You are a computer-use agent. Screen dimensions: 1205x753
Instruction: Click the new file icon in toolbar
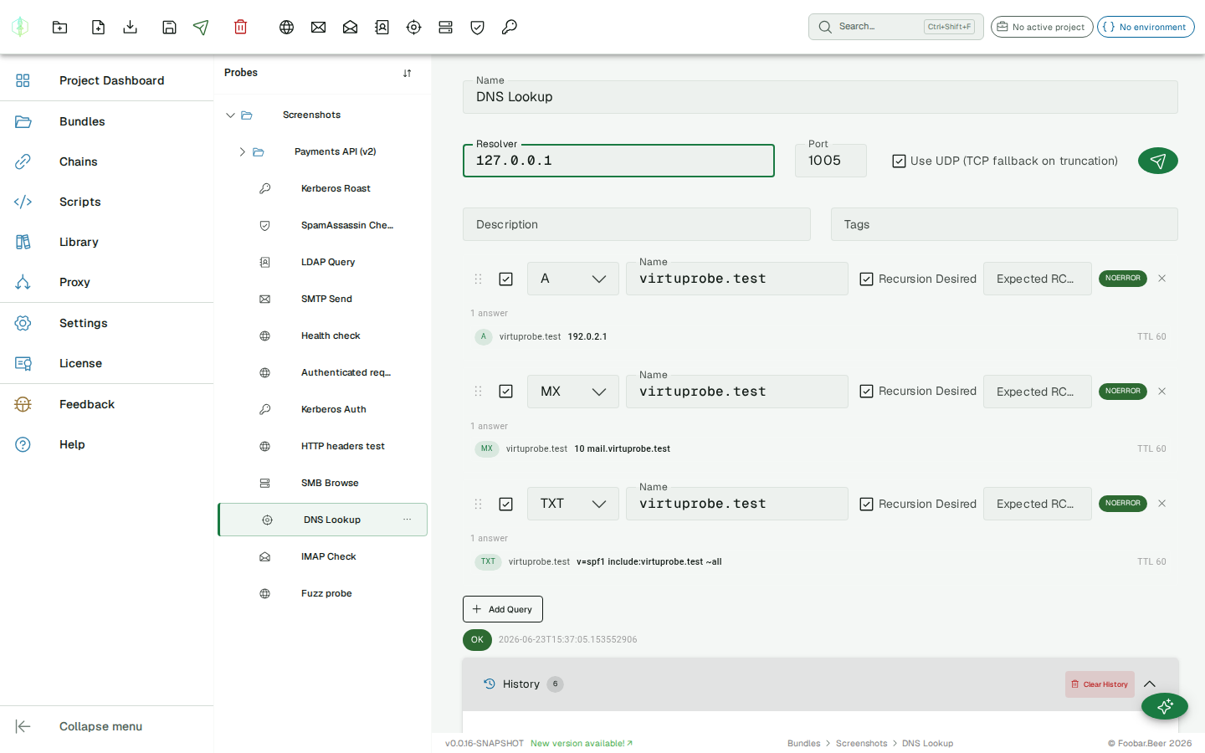click(x=98, y=27)
